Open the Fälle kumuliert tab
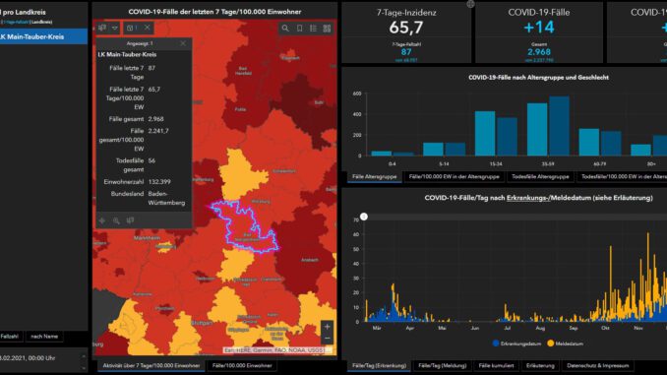The height and width of the screenshot is (375, 667). pos(496,365)
